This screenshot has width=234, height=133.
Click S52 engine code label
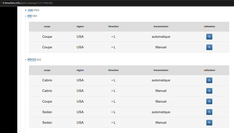pyautogui.click(x=39, y=60)
